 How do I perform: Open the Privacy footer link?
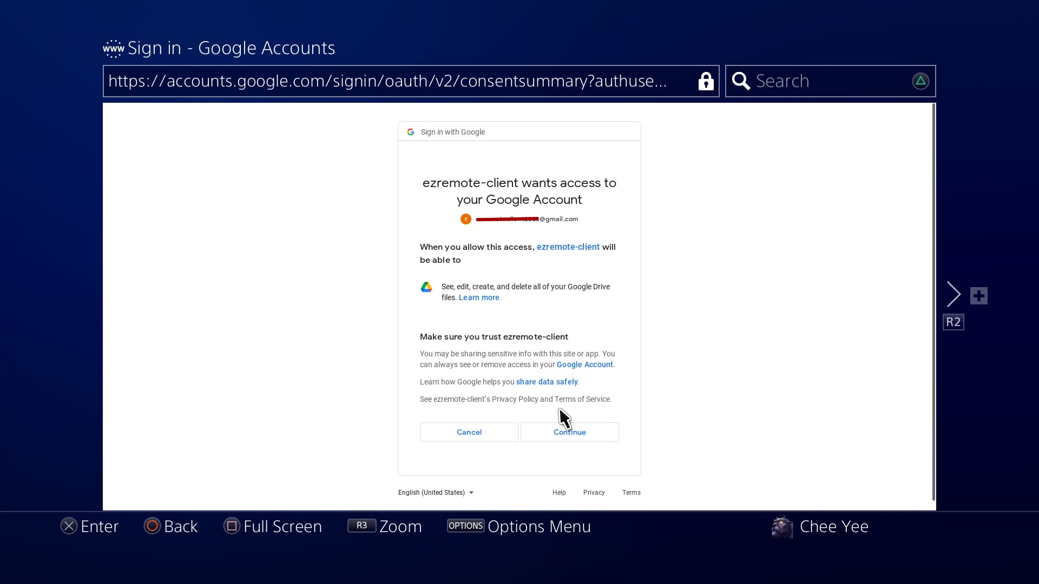tap(594, 493)
